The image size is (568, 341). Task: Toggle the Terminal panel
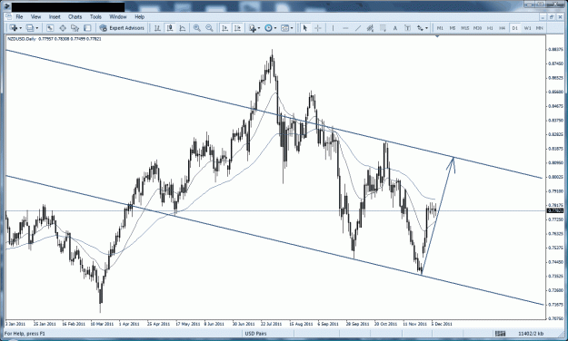coord(87,28)
